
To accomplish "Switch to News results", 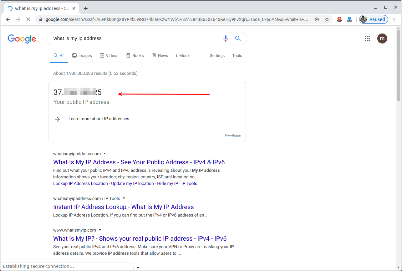I will (x=160, y=56).
